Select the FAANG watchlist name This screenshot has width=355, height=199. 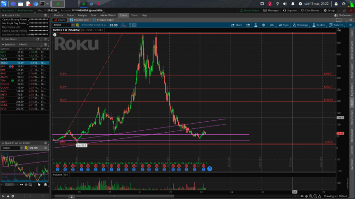pos(23,45)
